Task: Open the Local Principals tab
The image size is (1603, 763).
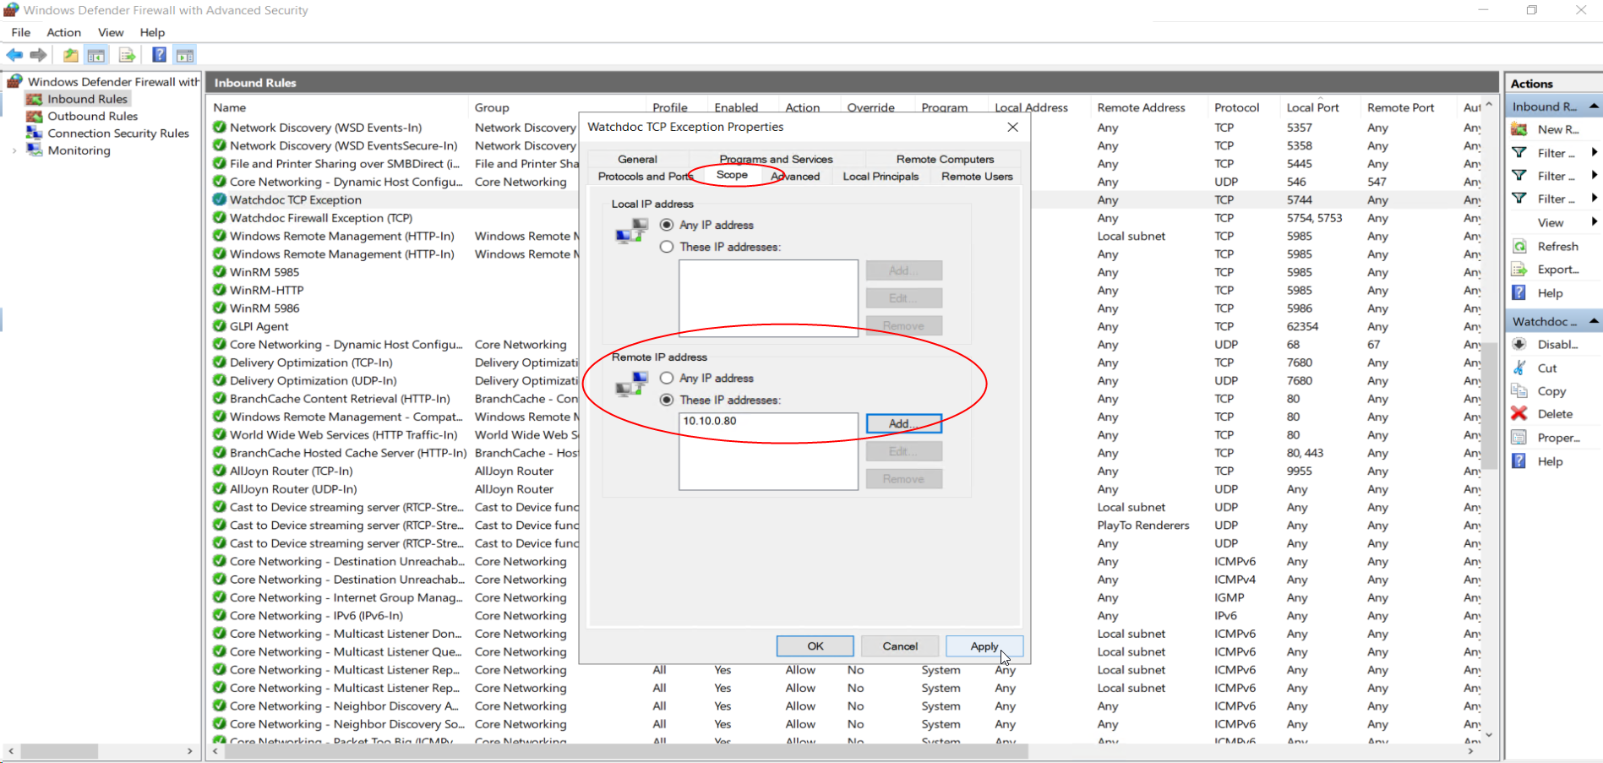Action: [881, 177]
